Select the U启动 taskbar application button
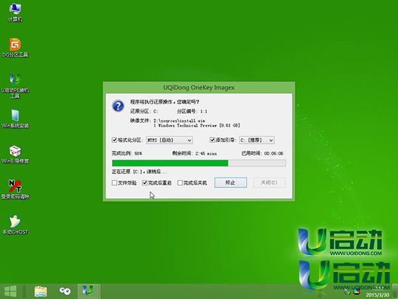Screen dimensions: 398x299 tap(88, 291)
